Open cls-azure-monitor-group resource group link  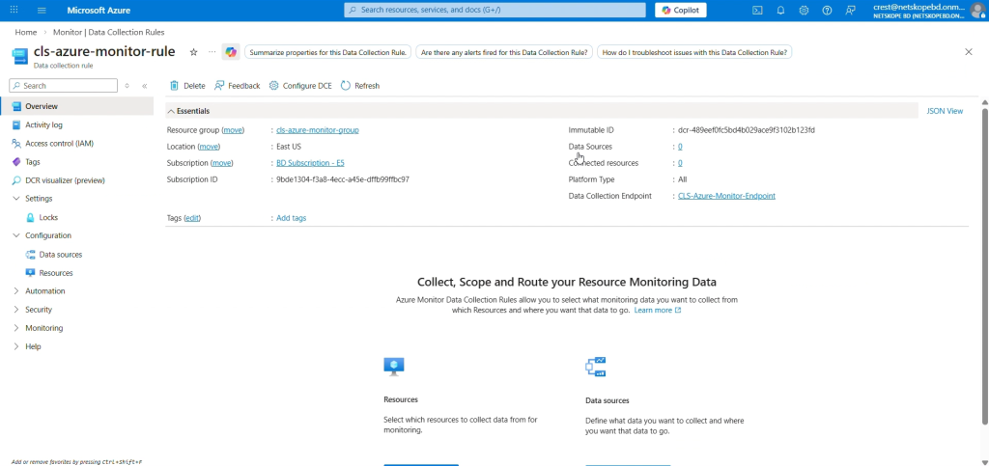point(317,130)
